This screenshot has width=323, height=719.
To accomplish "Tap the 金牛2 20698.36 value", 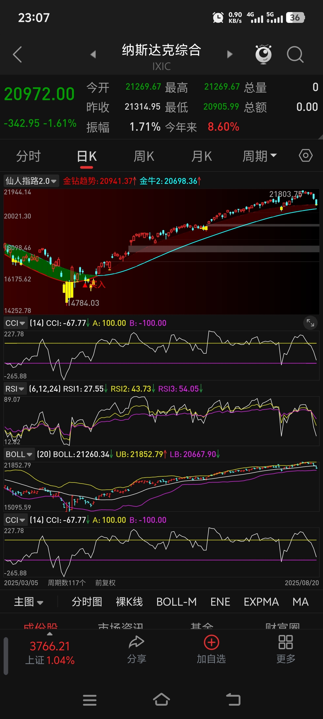I will (x=170, y=181).
